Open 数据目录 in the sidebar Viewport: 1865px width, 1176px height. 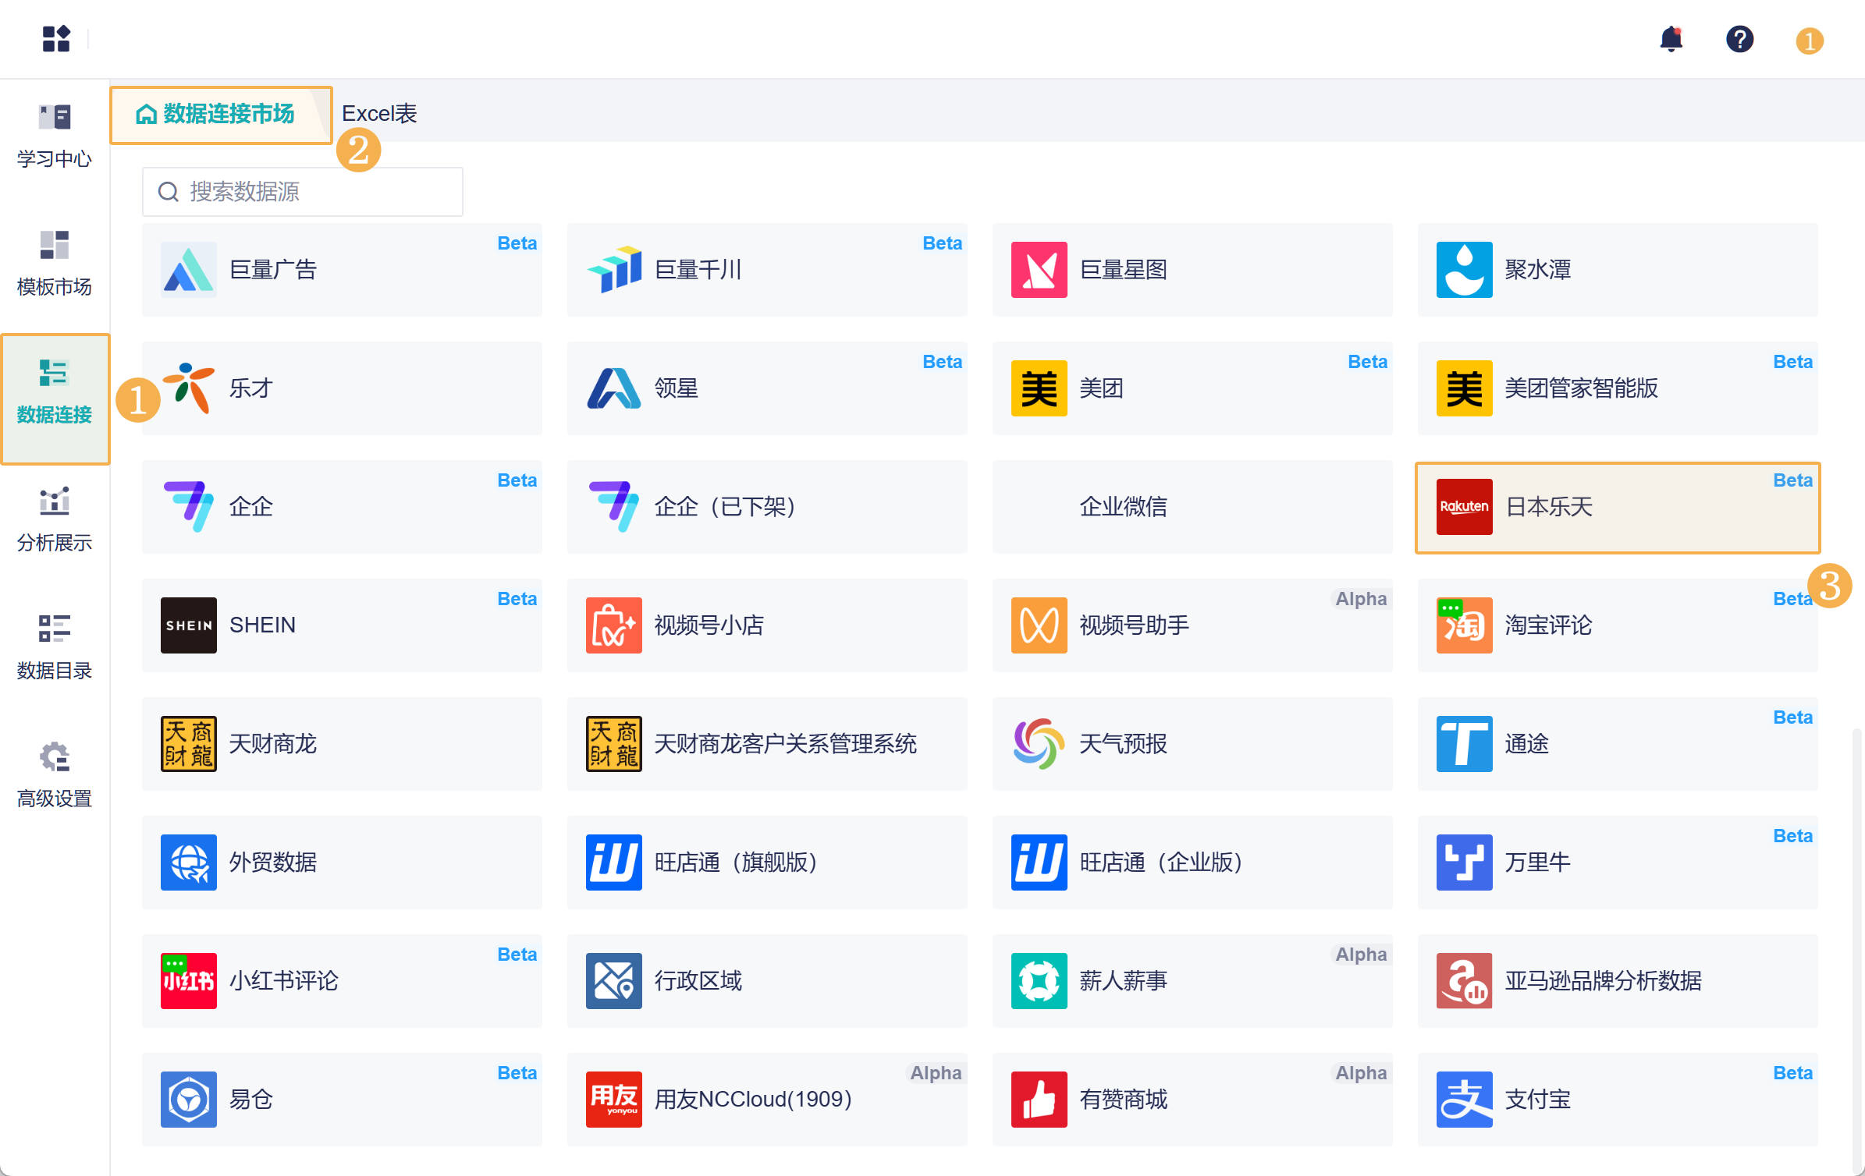coord(55,647)
